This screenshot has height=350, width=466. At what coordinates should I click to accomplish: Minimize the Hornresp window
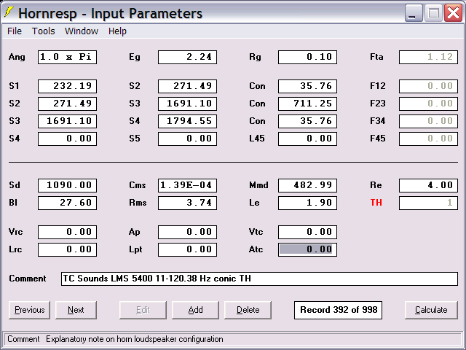414,13
